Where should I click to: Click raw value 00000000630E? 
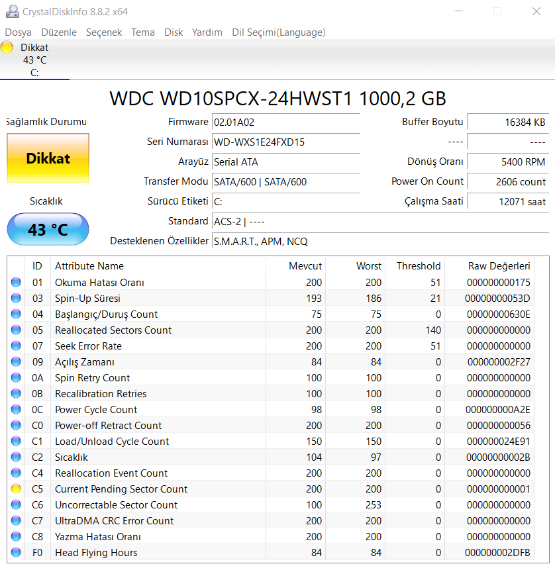[x=499, y=314]
